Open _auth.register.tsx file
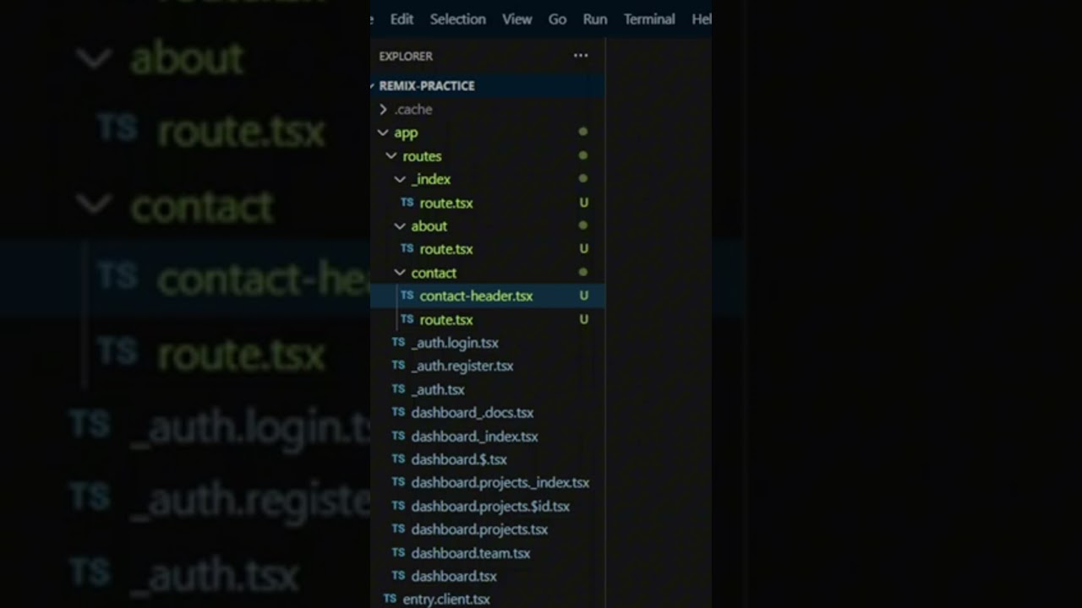The height and width of the screenshot is (608, 1082). pyautogui.click(x=462, y=366)
